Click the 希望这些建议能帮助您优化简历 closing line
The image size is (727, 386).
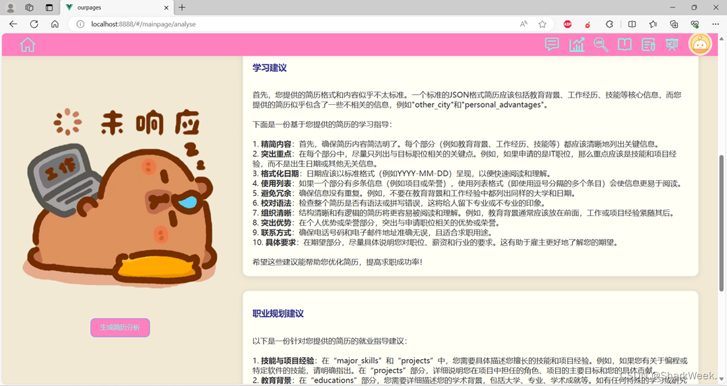click(x=338, y=262)
